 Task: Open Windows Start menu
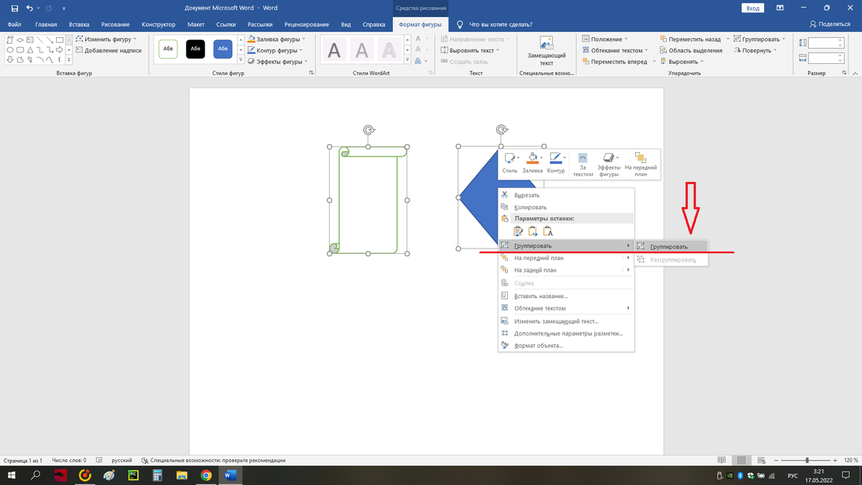(x=11, y=475)
